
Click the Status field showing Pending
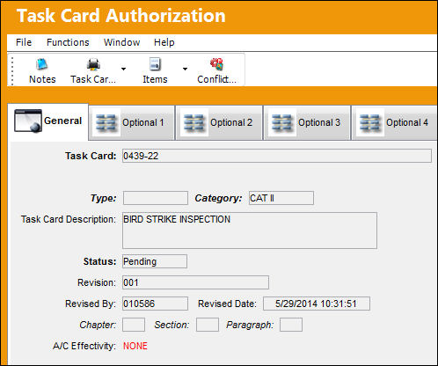coord(155,261)
